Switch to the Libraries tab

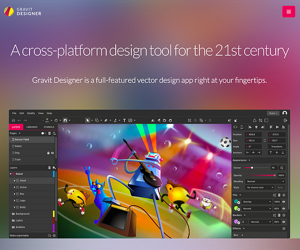pyautogui.click(x=32, y=127)
